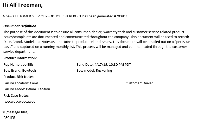Click the 'Risk Case Notes:' heading

tap(16, 96)
